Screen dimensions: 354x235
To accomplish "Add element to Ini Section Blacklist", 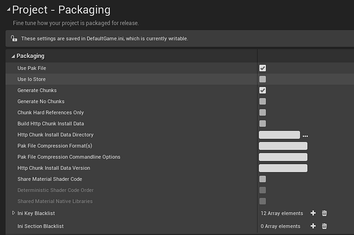I will click(x=313, y=226).
